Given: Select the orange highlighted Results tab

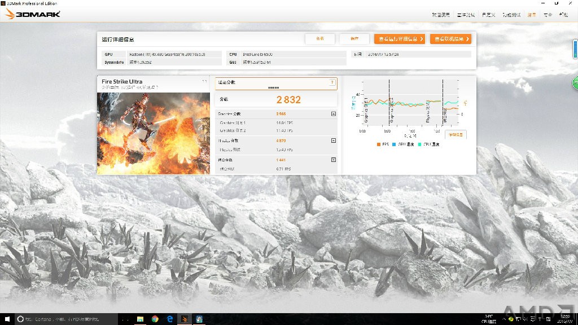Looking at the screenshot, I should point(532,15).
